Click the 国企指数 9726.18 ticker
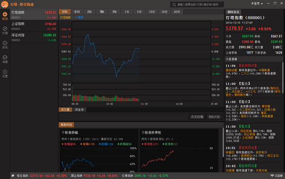The height and width of the screenshot is (179, 285). (95, 176)
